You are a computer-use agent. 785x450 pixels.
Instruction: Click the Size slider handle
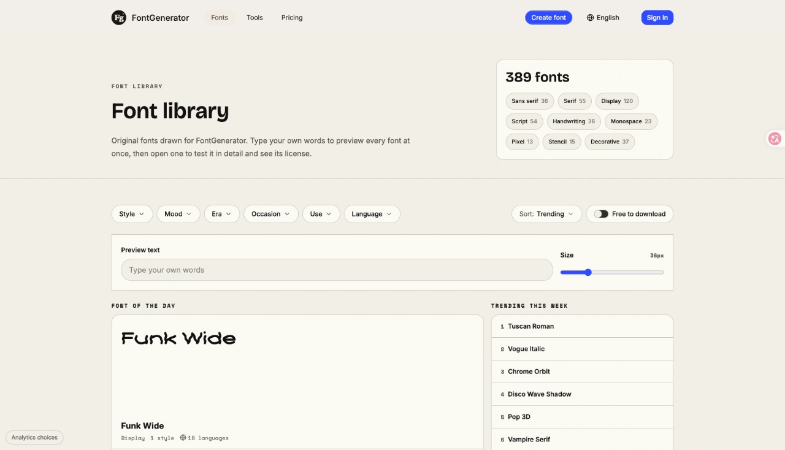point(588,272)
